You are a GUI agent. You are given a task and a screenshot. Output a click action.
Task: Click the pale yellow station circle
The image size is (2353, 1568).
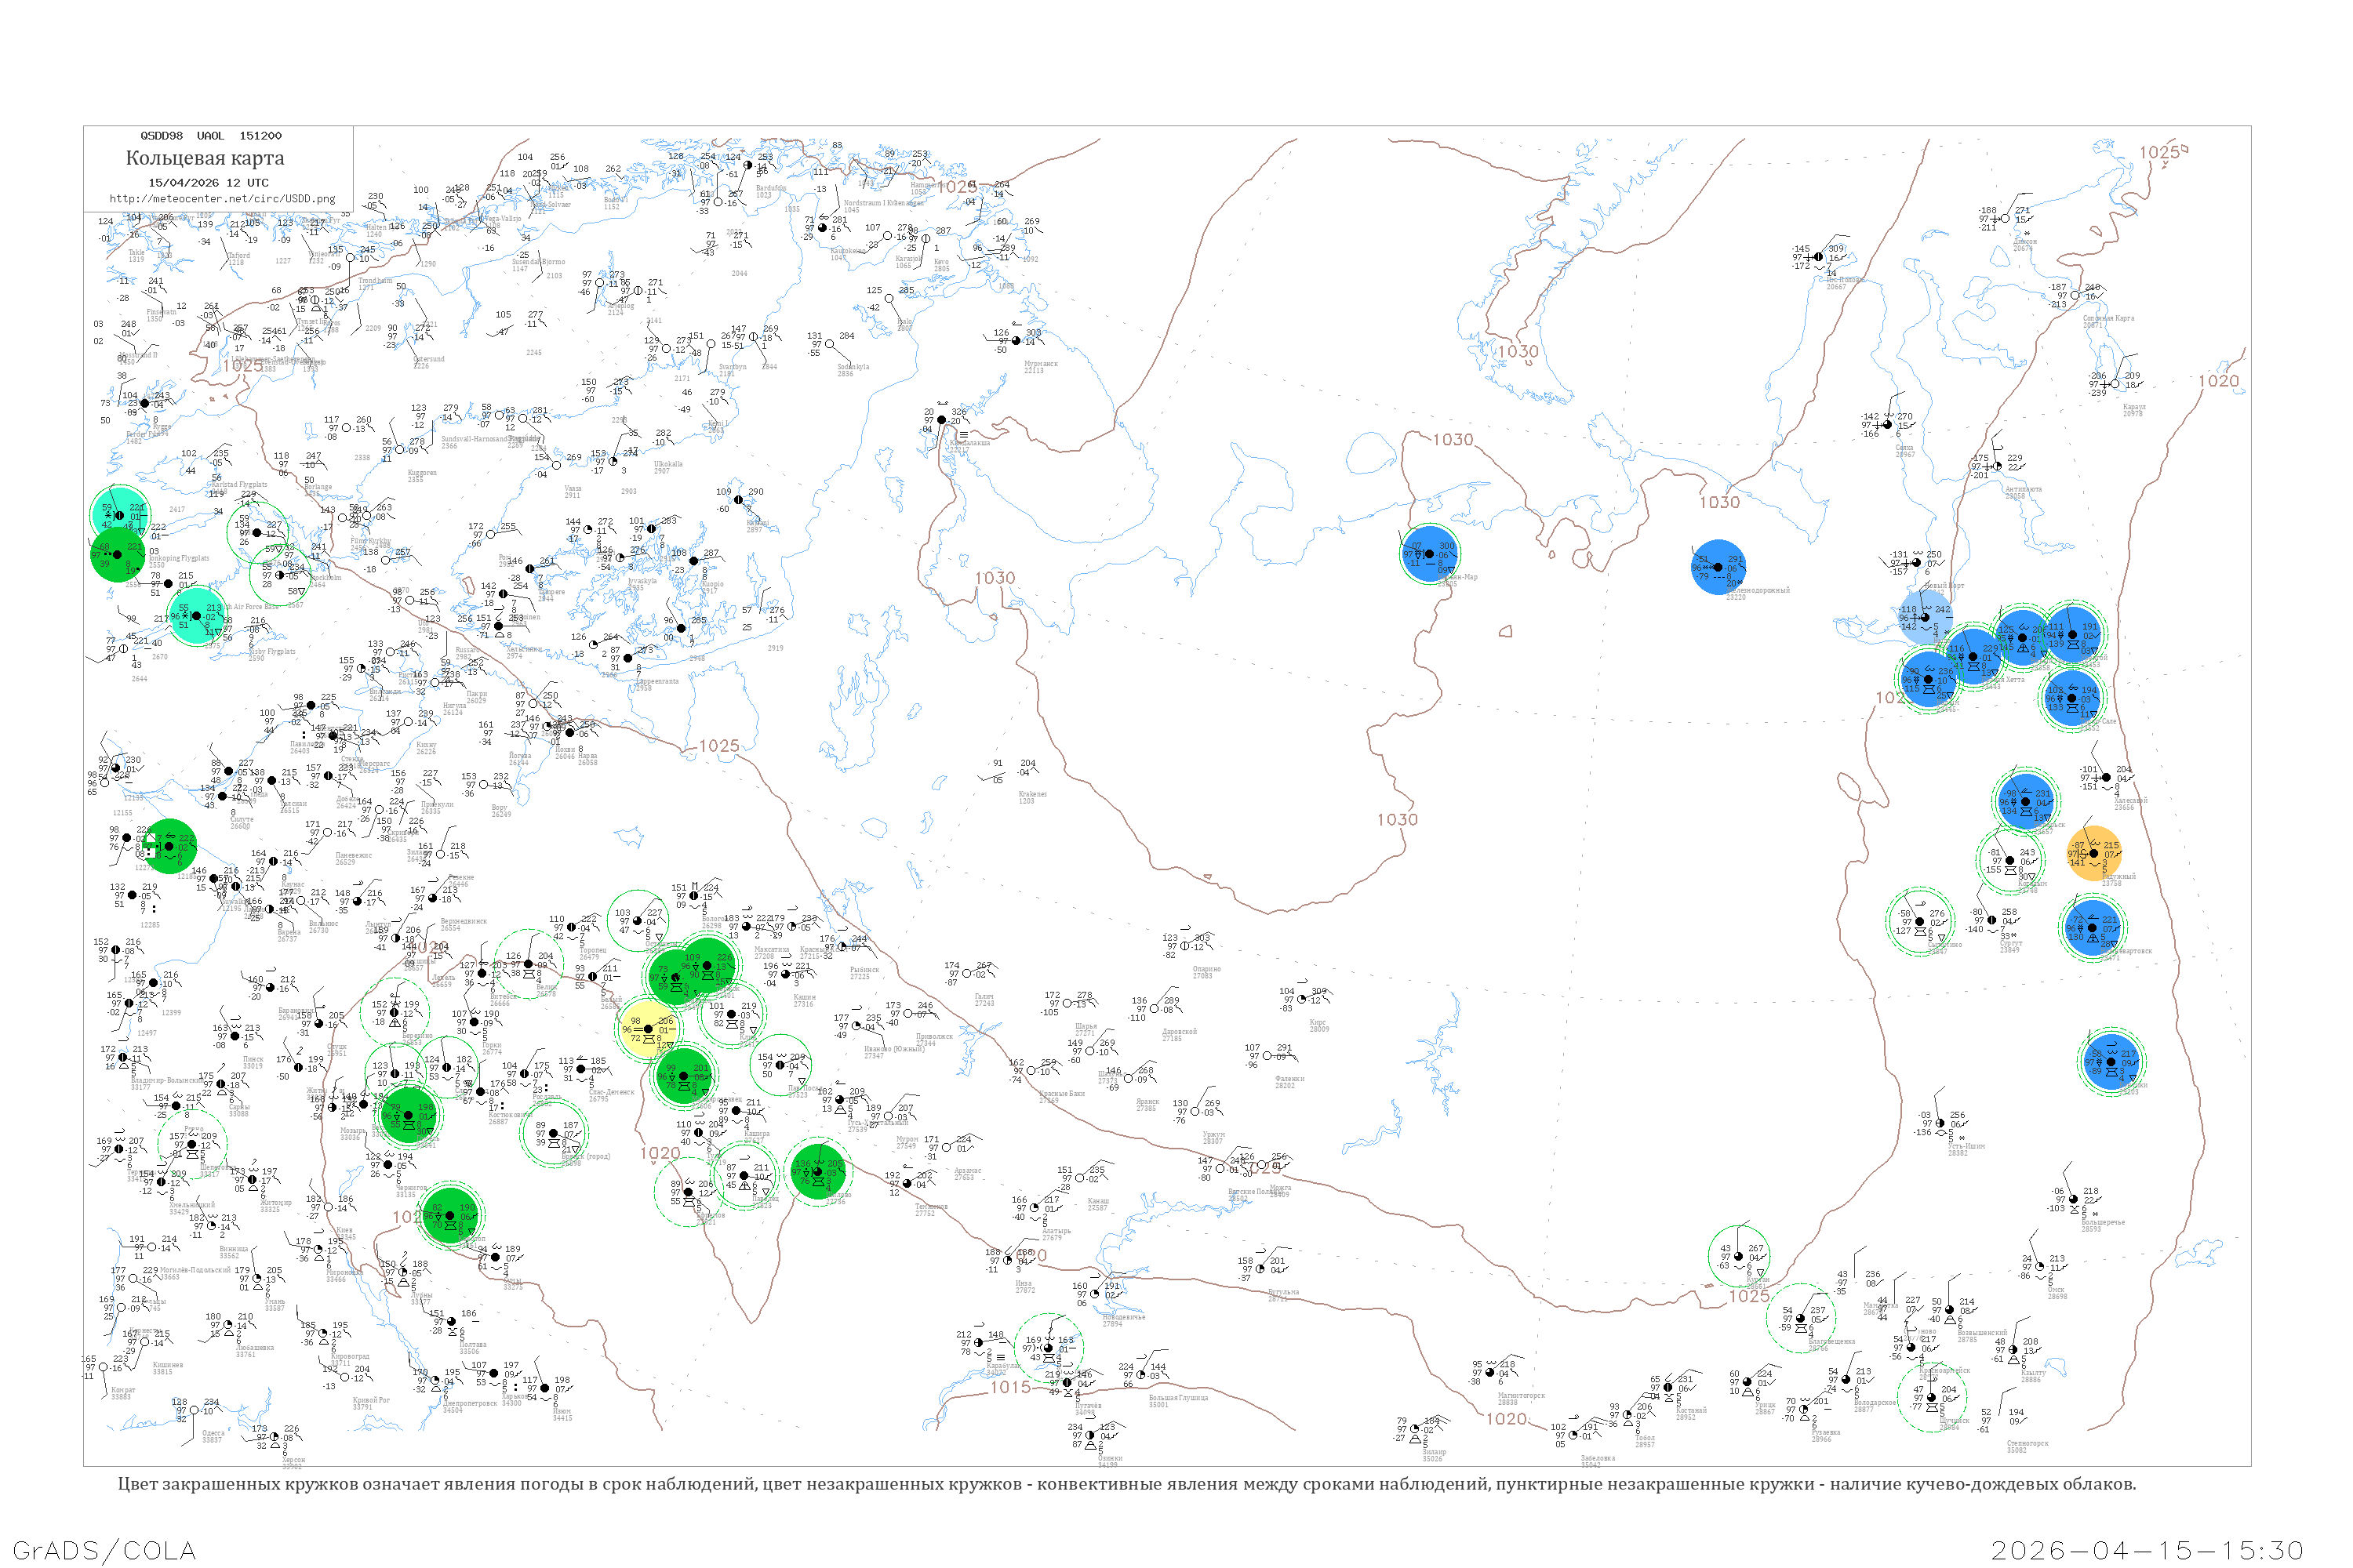coord(649,1029)
